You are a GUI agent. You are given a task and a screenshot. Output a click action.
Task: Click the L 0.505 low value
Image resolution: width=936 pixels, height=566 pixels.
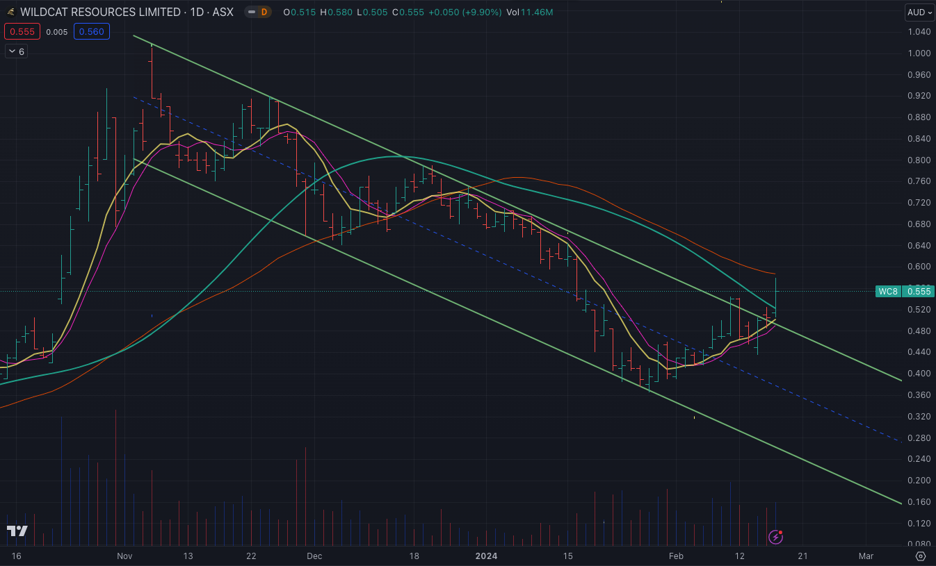tap(373, 12)
